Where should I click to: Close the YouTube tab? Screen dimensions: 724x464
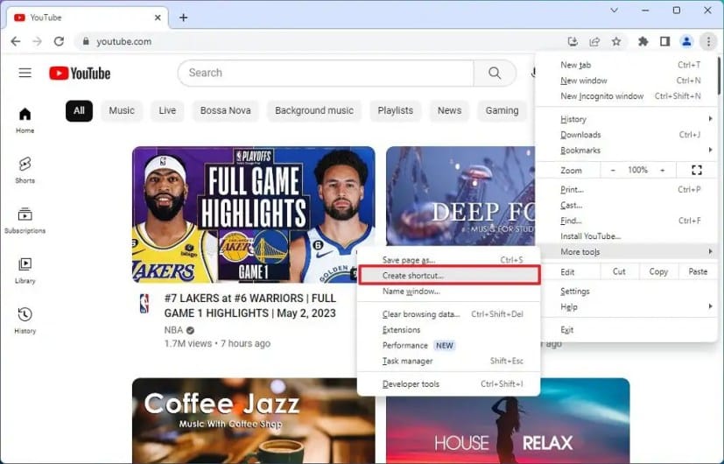point(158,18)
